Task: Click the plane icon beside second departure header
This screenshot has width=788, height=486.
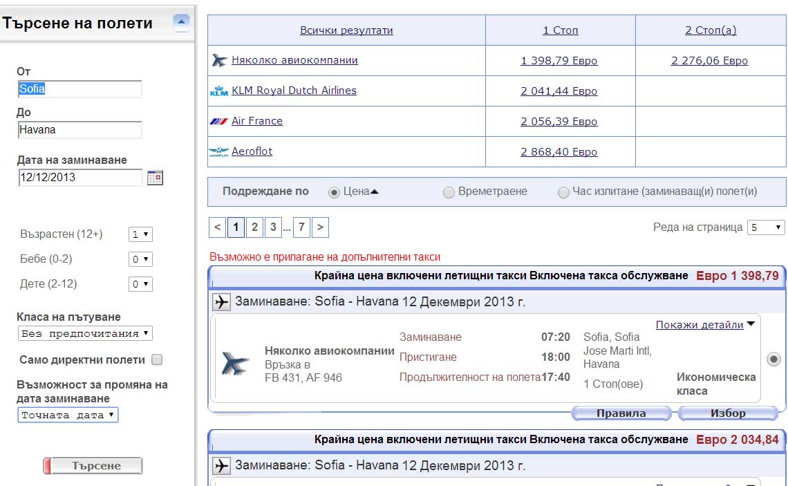Action: (221, 466)
